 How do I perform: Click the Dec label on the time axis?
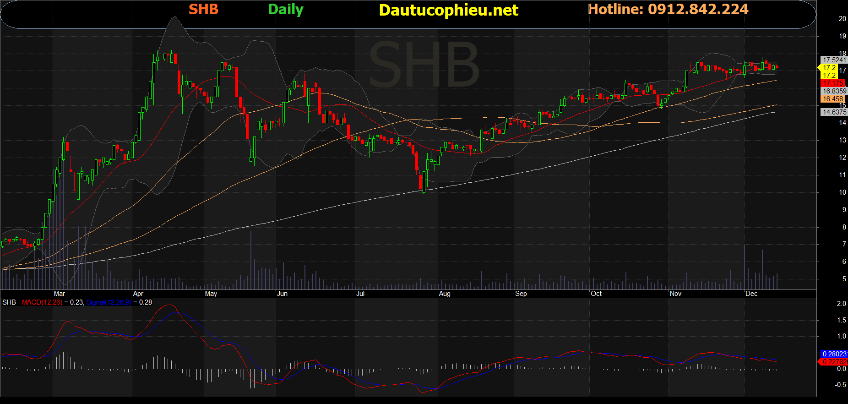pyautogui.click(x=751, y=294)
